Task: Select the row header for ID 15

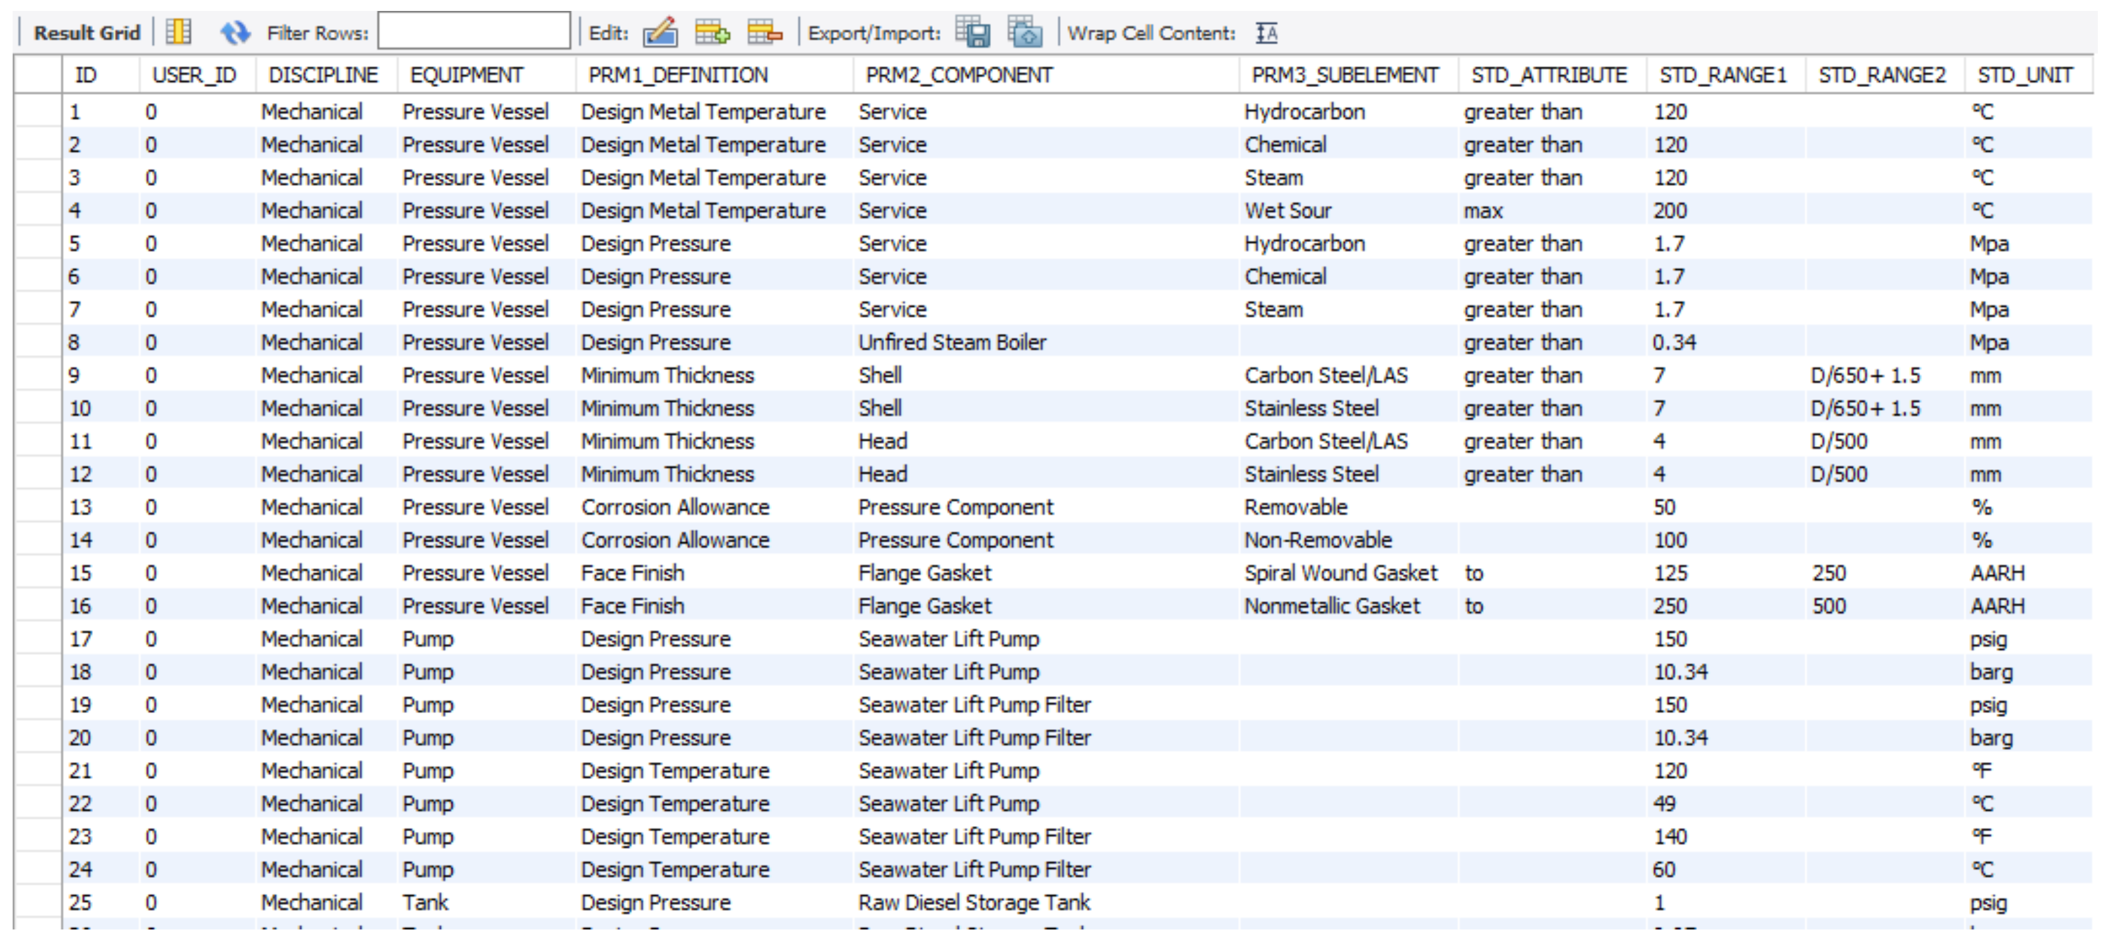Action: click(37, 574)
